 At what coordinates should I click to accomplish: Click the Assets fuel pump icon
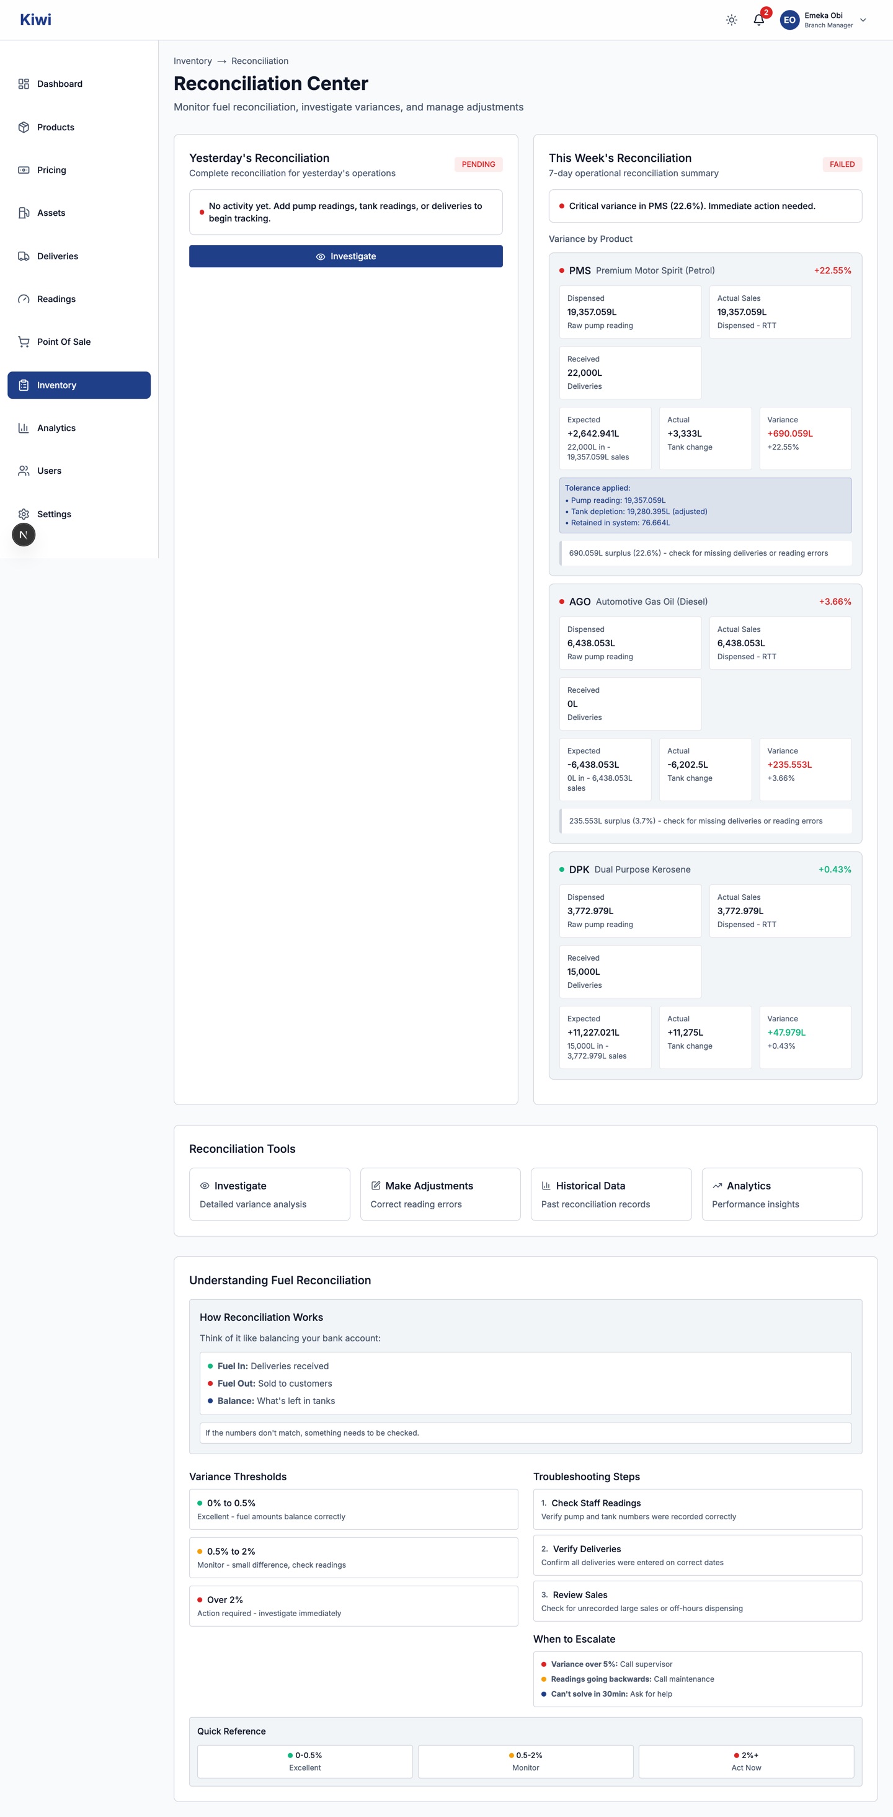pyautogui.click(x=24, y=213)
